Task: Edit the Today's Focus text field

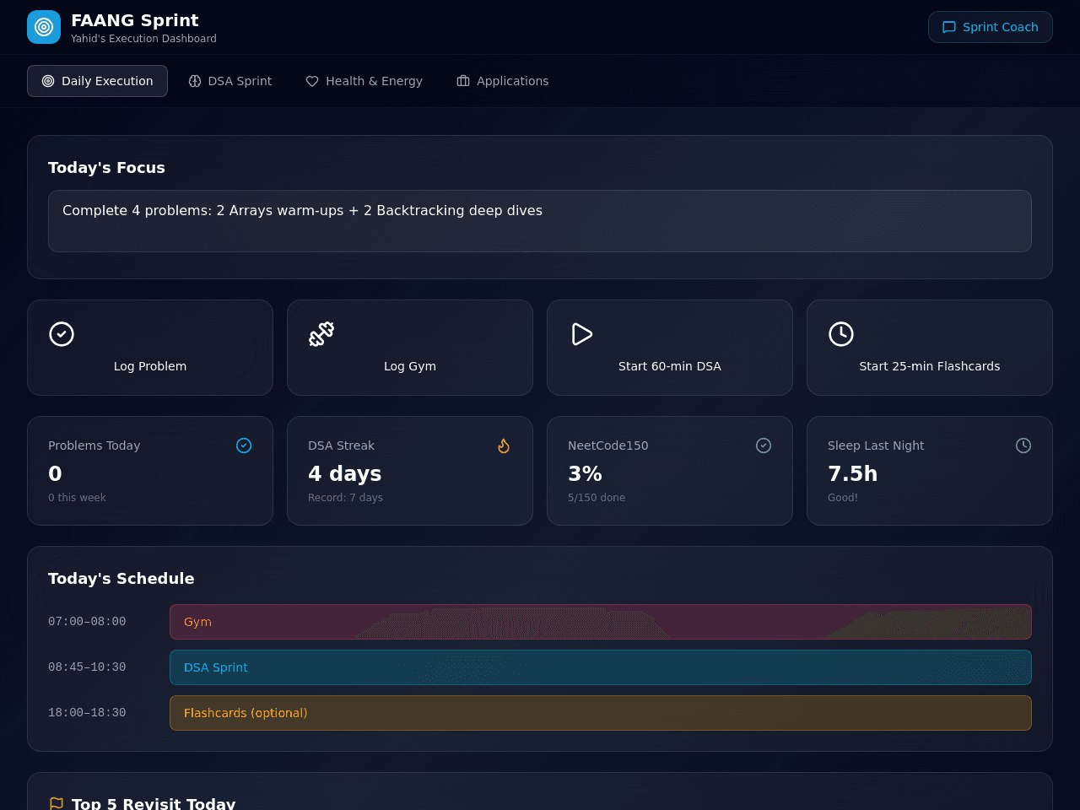Action: point(540,221)
